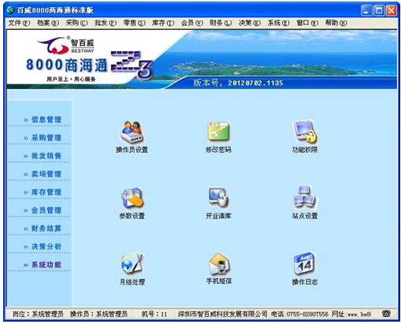Open 操作员设置 operator settings icon

[132, 132]
